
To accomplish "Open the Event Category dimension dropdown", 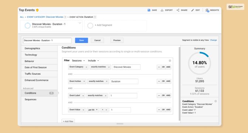I will tap(78, 67).
